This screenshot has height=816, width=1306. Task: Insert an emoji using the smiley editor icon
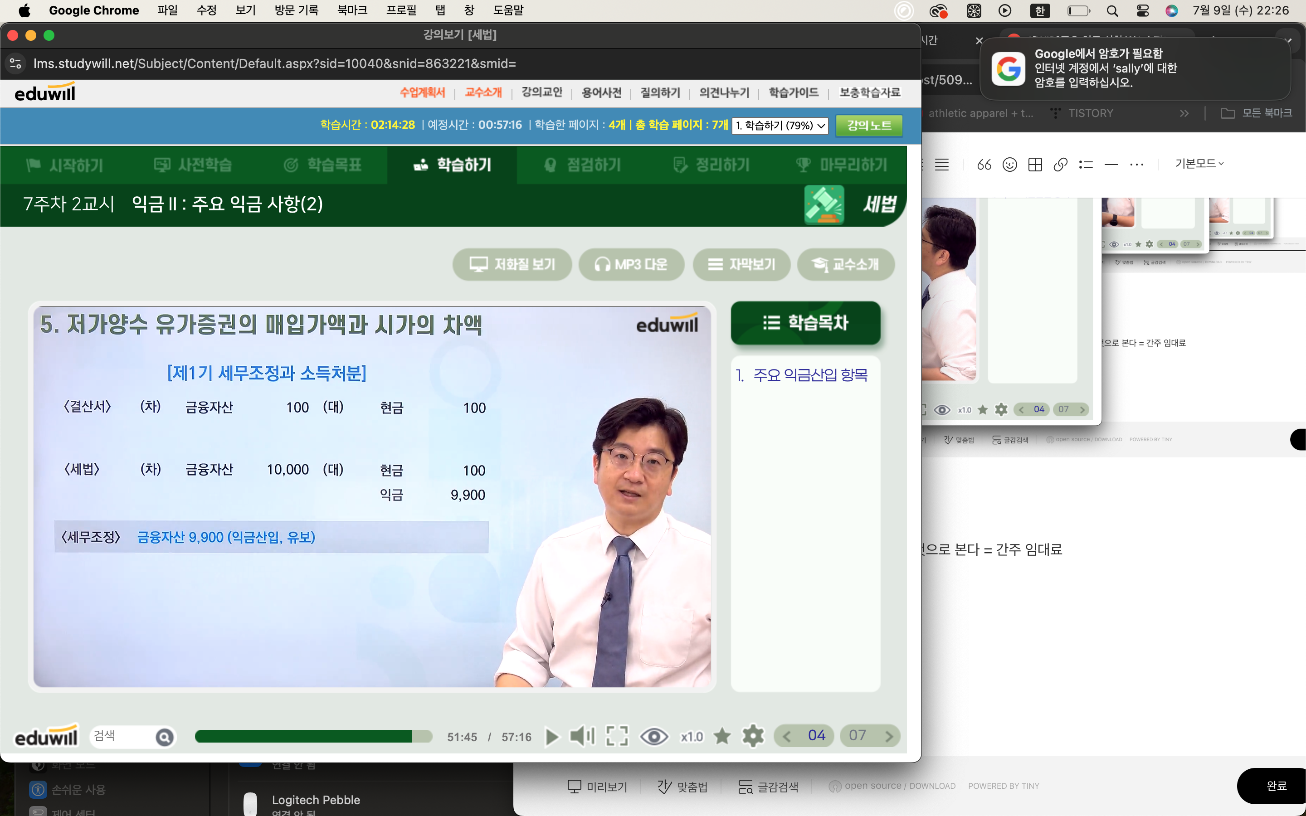pyautogui.click(x=1009, y=165)
